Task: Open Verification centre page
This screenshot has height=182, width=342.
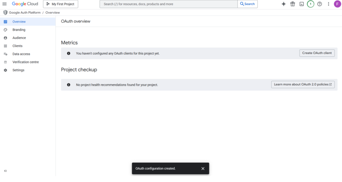Action: point(25,62)
